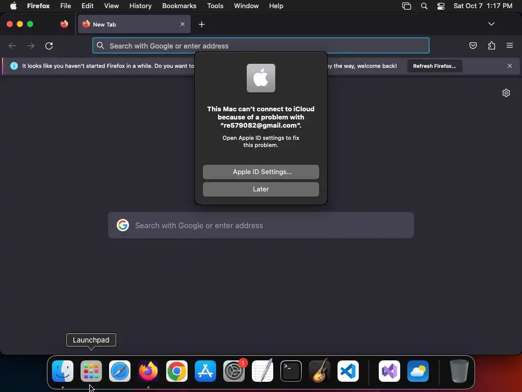Launch Safari from the Dock

(120, 371)
